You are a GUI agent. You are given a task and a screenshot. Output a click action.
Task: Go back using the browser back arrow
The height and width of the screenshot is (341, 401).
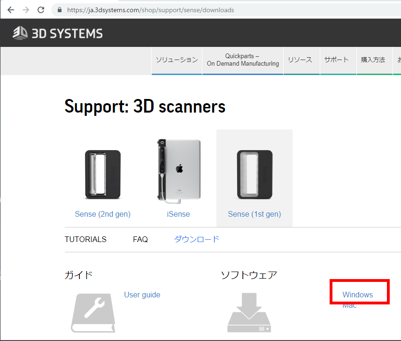click(x=11, y=10)
